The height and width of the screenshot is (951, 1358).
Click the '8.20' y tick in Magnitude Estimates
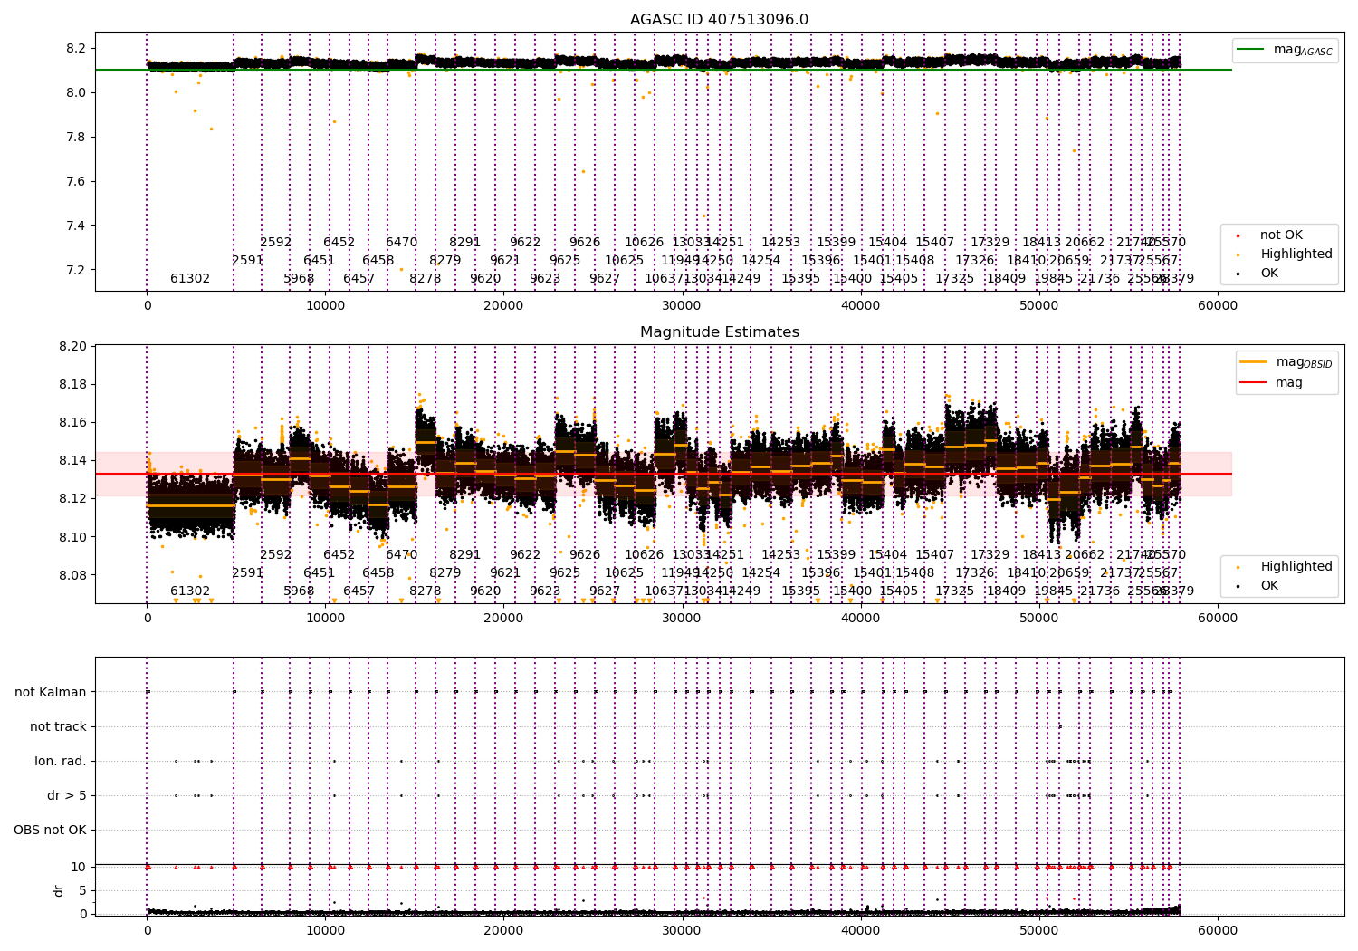[x=72, y=347]
